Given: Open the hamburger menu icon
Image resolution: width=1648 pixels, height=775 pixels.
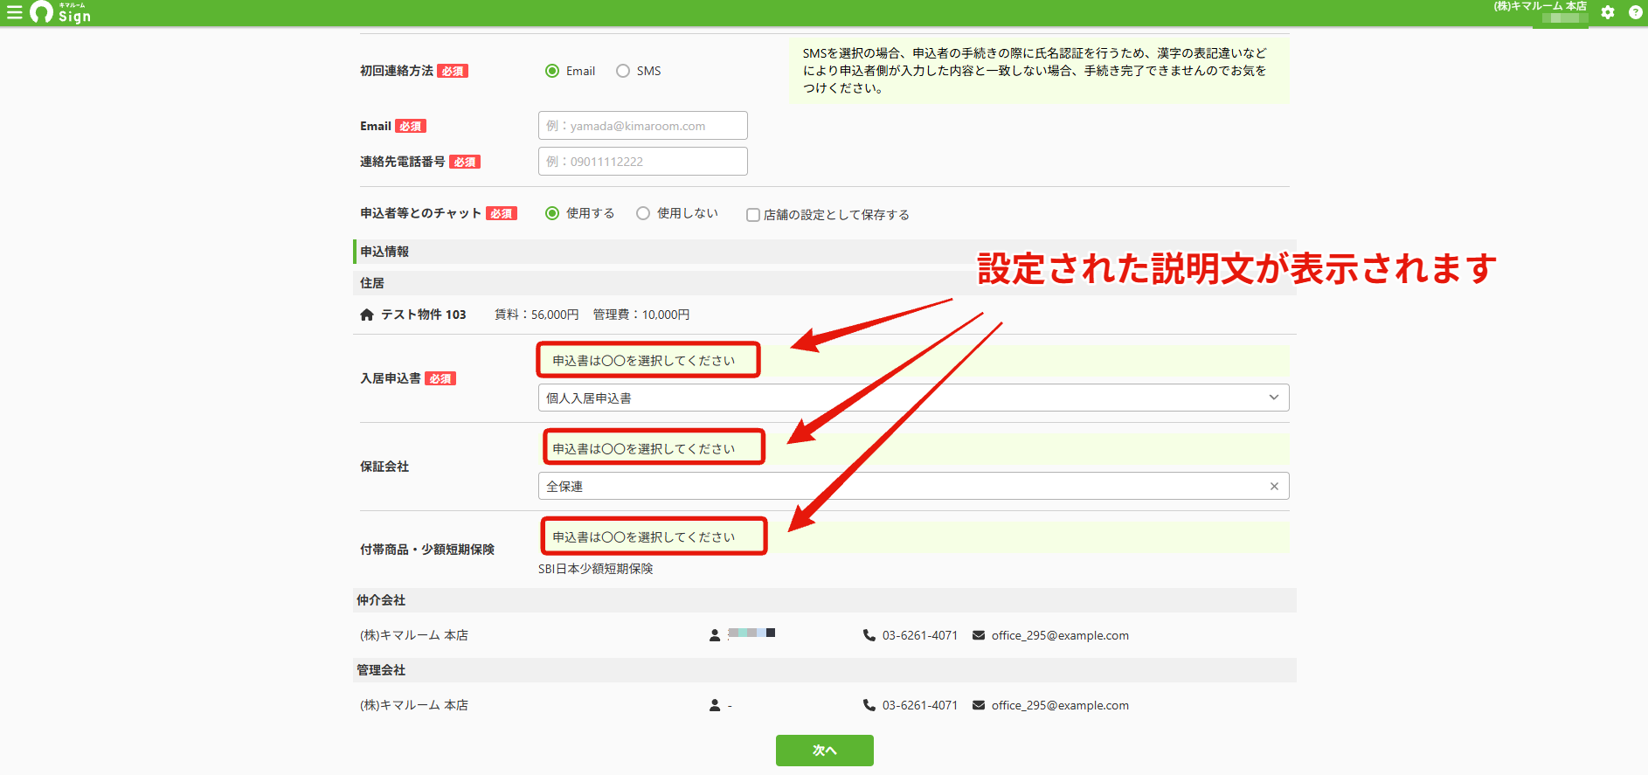Looking at the screenshot, I should [x=14, y=12].
